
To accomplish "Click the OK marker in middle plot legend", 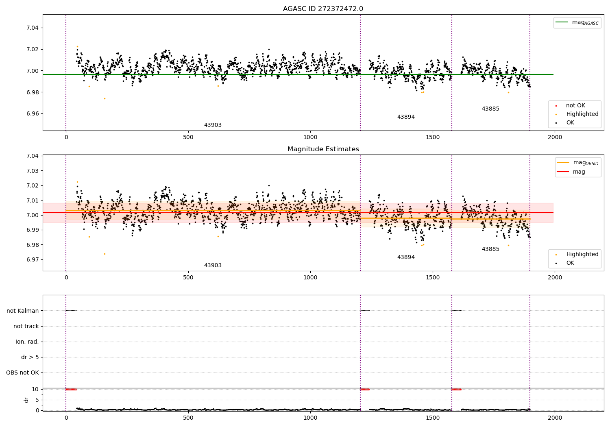I will point(556,263).
